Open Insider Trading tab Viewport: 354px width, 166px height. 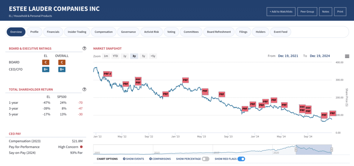click(77, 32)
